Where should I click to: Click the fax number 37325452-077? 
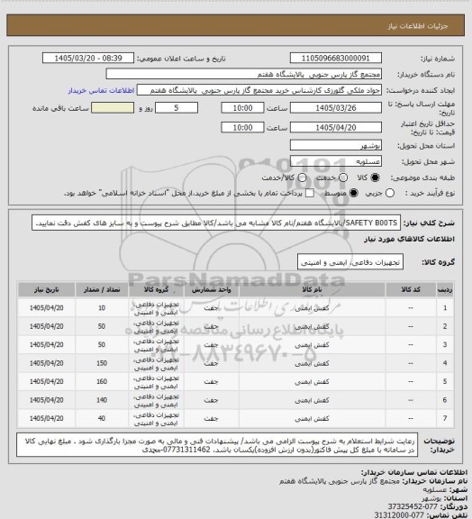click(x=413, y=506)
